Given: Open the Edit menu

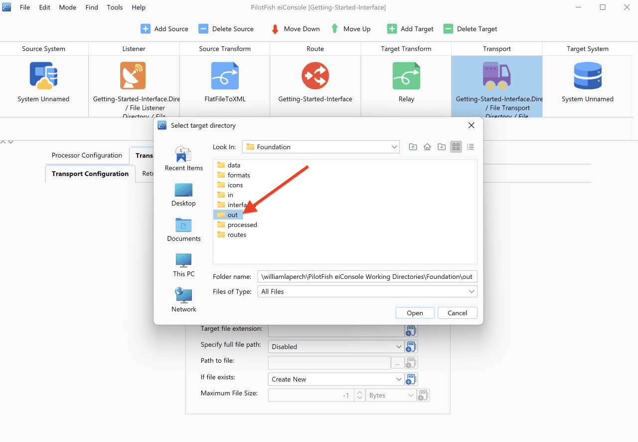Looking at the screenshot, I should [45, 7].
